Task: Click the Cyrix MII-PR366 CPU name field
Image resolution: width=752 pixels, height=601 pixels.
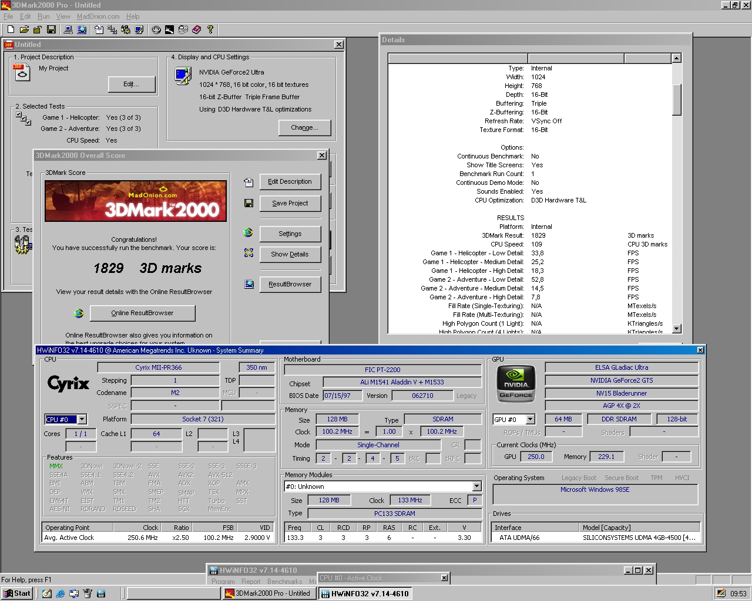Action: (159, 367)
